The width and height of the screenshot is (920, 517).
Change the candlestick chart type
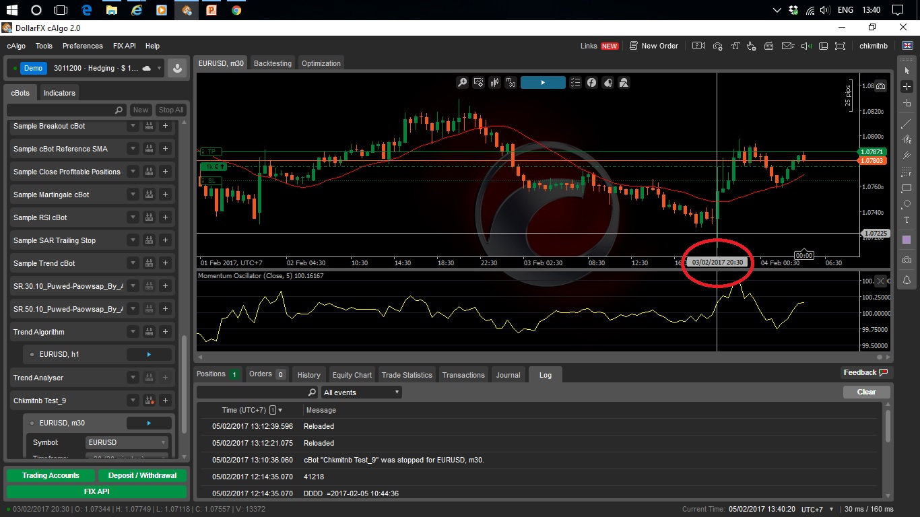[x=495, y=82]
